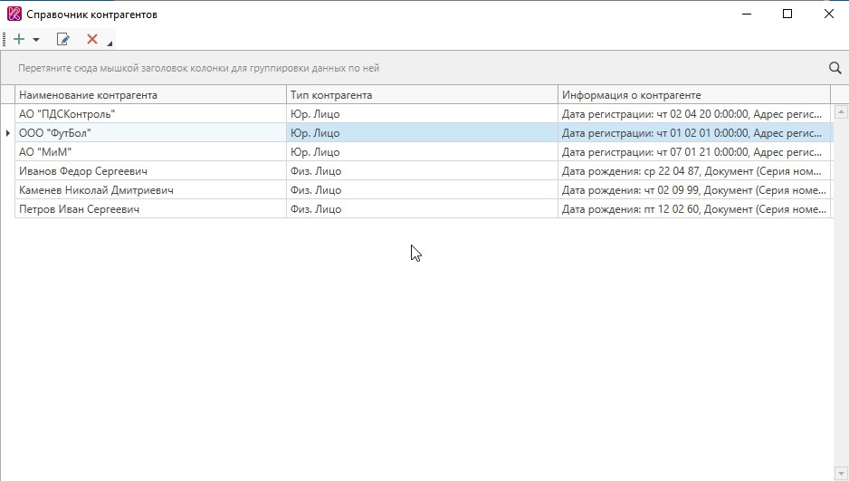This screenshot has width=849, height=481.
Task: Select the АО "ПДСКонтроль" row
Action: 150,114
